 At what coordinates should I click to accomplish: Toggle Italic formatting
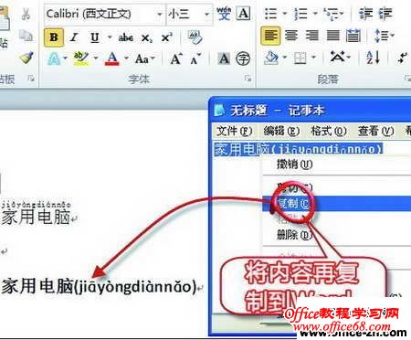coord(74,37)
